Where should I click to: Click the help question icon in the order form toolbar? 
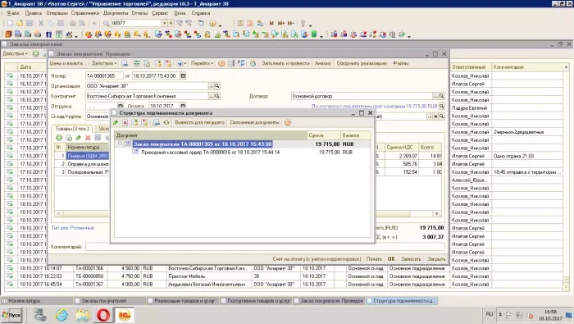point(221,63)
